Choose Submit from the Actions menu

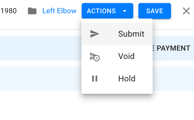[117, 34]
